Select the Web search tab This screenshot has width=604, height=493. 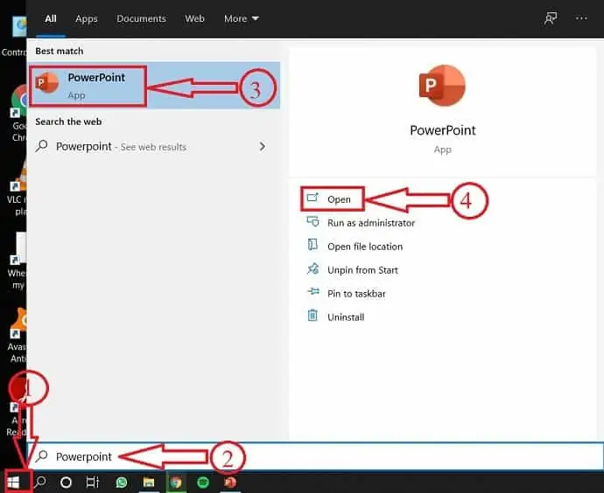click(194, 18)
